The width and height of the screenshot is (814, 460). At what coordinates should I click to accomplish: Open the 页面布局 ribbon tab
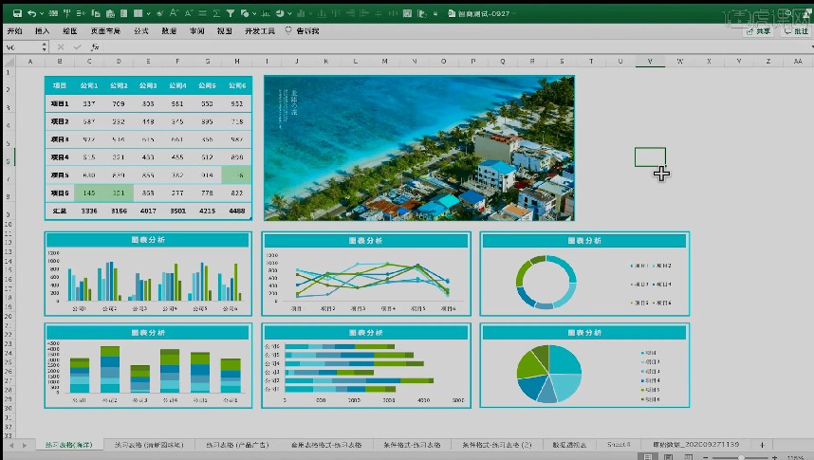point(105,31)
